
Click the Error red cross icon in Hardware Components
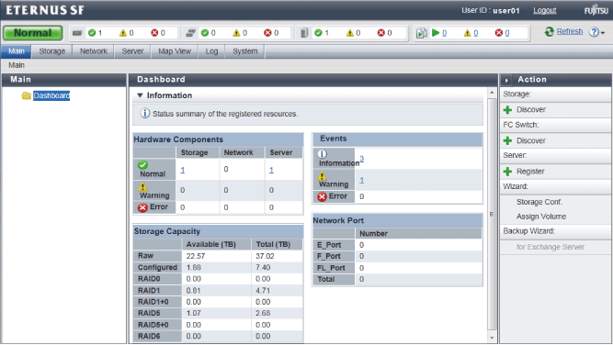click(x=142, y=207)
